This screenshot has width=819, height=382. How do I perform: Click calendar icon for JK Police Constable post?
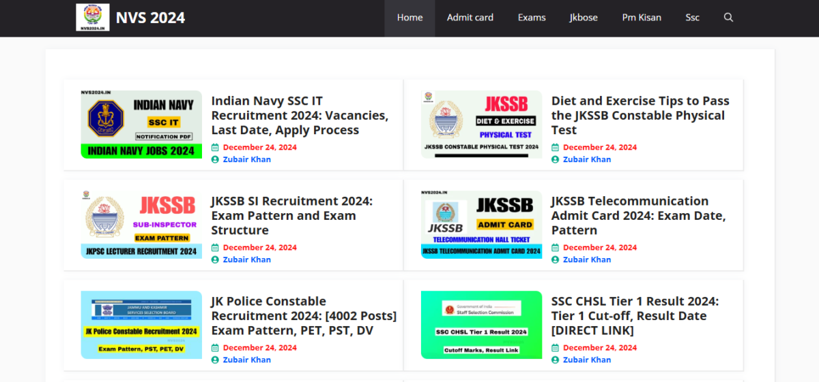[x=215, y=347]
